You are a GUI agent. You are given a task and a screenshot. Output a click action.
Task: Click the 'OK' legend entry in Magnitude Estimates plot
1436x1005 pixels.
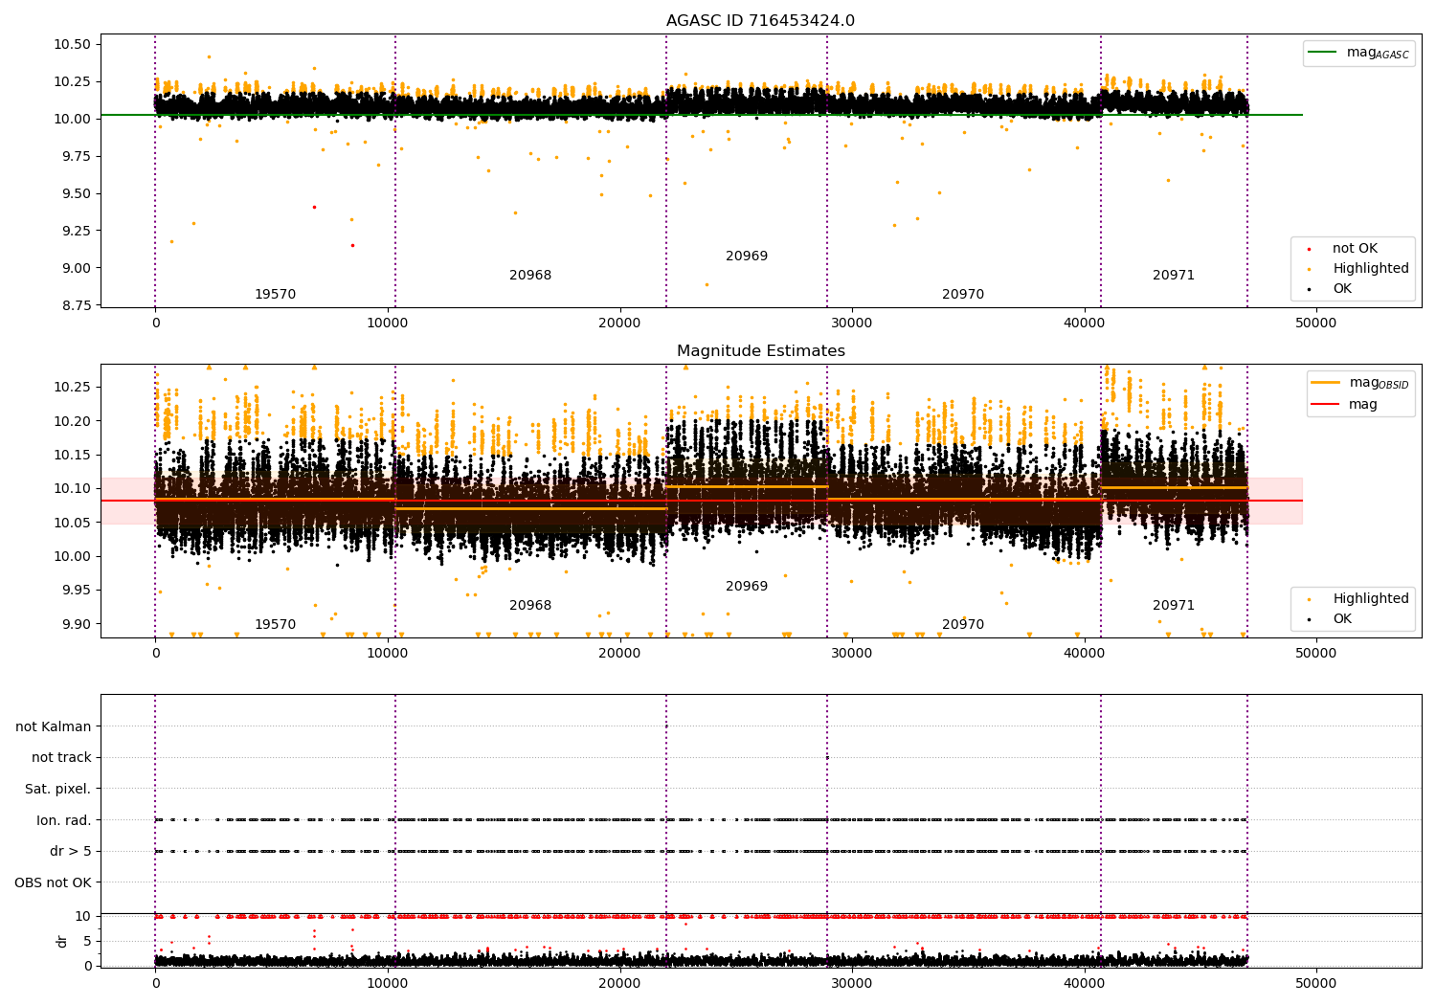click(x=1342, y=619)
